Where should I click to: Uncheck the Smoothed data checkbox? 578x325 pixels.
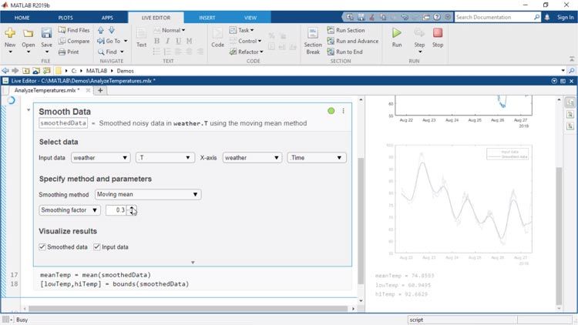[x=42, y=247]
